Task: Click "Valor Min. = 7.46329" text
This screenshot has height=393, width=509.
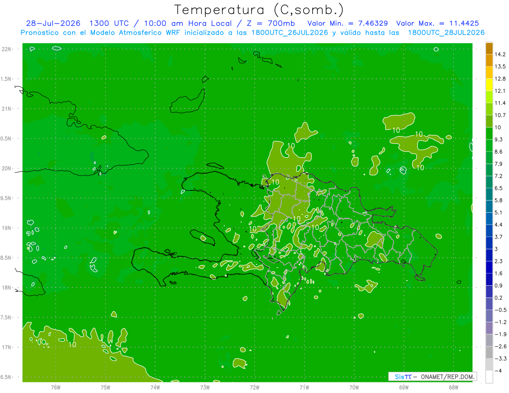Action: (347, 23)
